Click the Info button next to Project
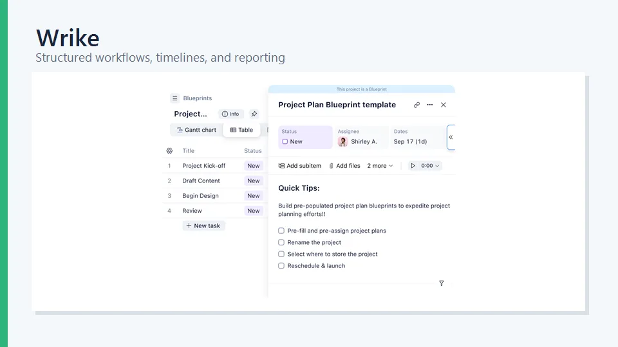Screen dimensions: 618x347 click(x=230, y=114)
